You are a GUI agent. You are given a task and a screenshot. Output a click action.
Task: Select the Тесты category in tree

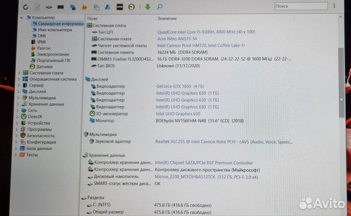(29, 155)
